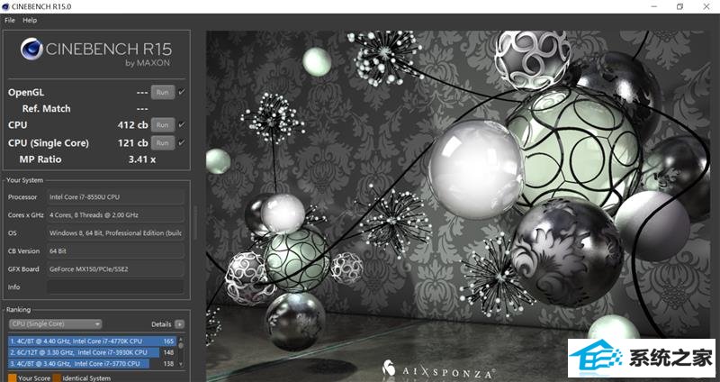Select ranking entry Intel Core i7-4770K
720x382 pixels.
coord(93,341)
